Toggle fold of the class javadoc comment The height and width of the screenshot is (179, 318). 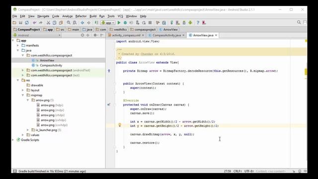point(114,49)
